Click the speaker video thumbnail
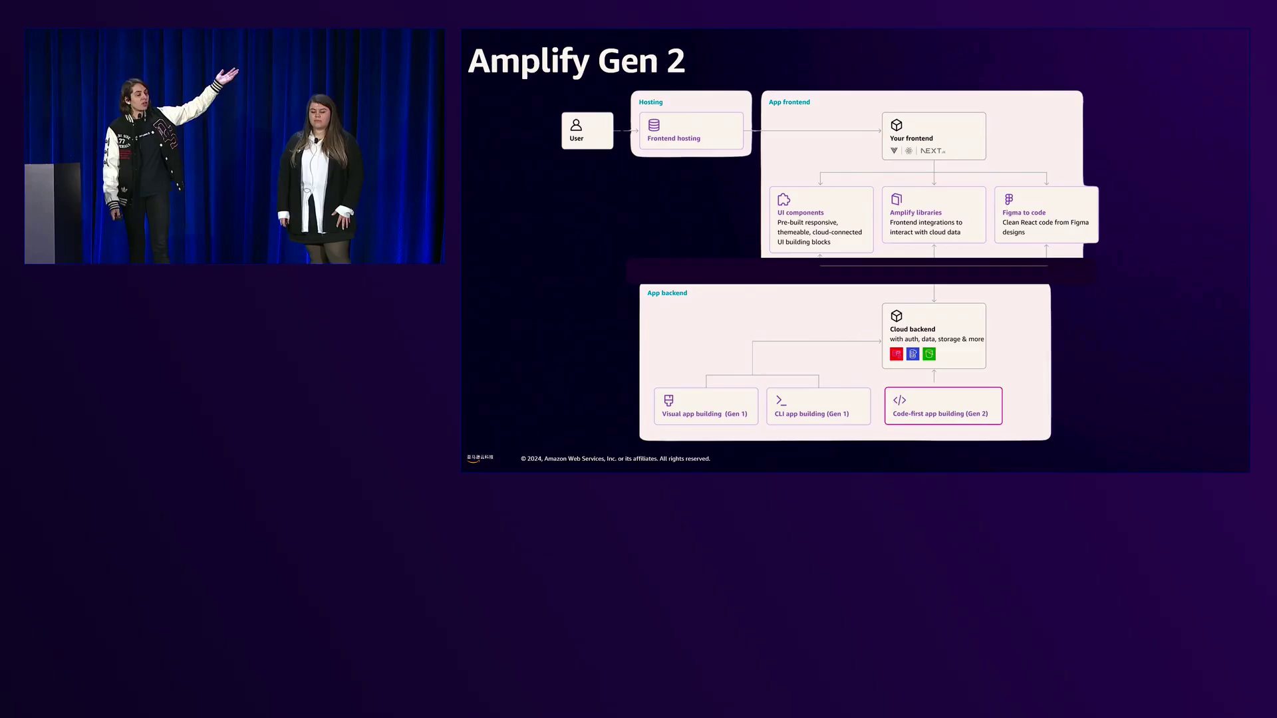Image resolution: width=1277 pixels, height=718 pixels. tap(235, 146)
